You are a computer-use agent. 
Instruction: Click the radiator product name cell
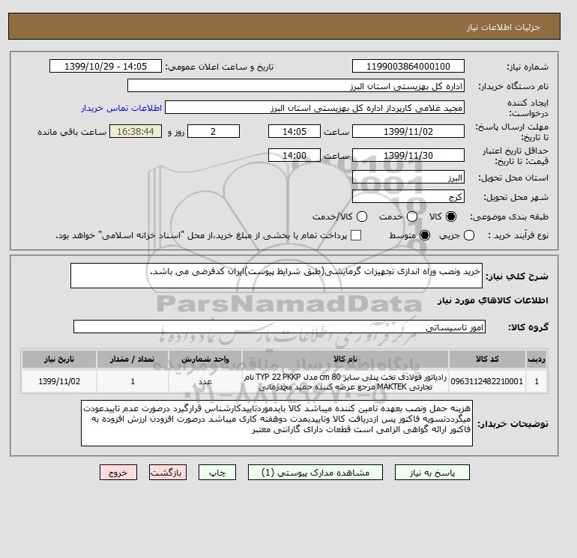345,381
